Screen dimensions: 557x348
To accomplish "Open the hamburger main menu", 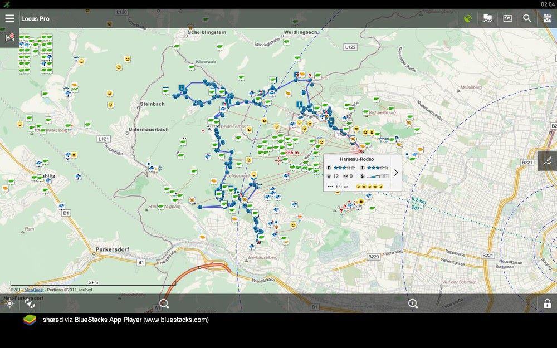I will 9,18.
